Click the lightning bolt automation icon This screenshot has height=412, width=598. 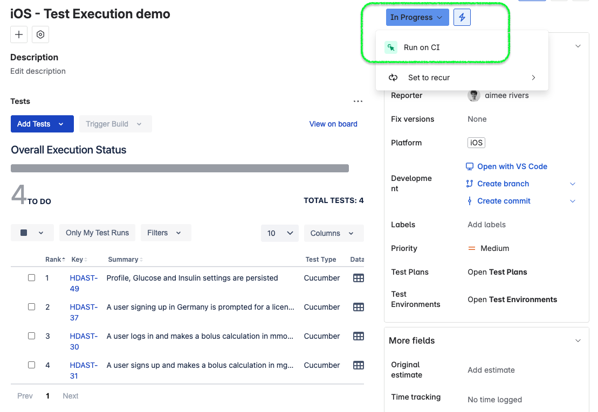coord(462,17)
